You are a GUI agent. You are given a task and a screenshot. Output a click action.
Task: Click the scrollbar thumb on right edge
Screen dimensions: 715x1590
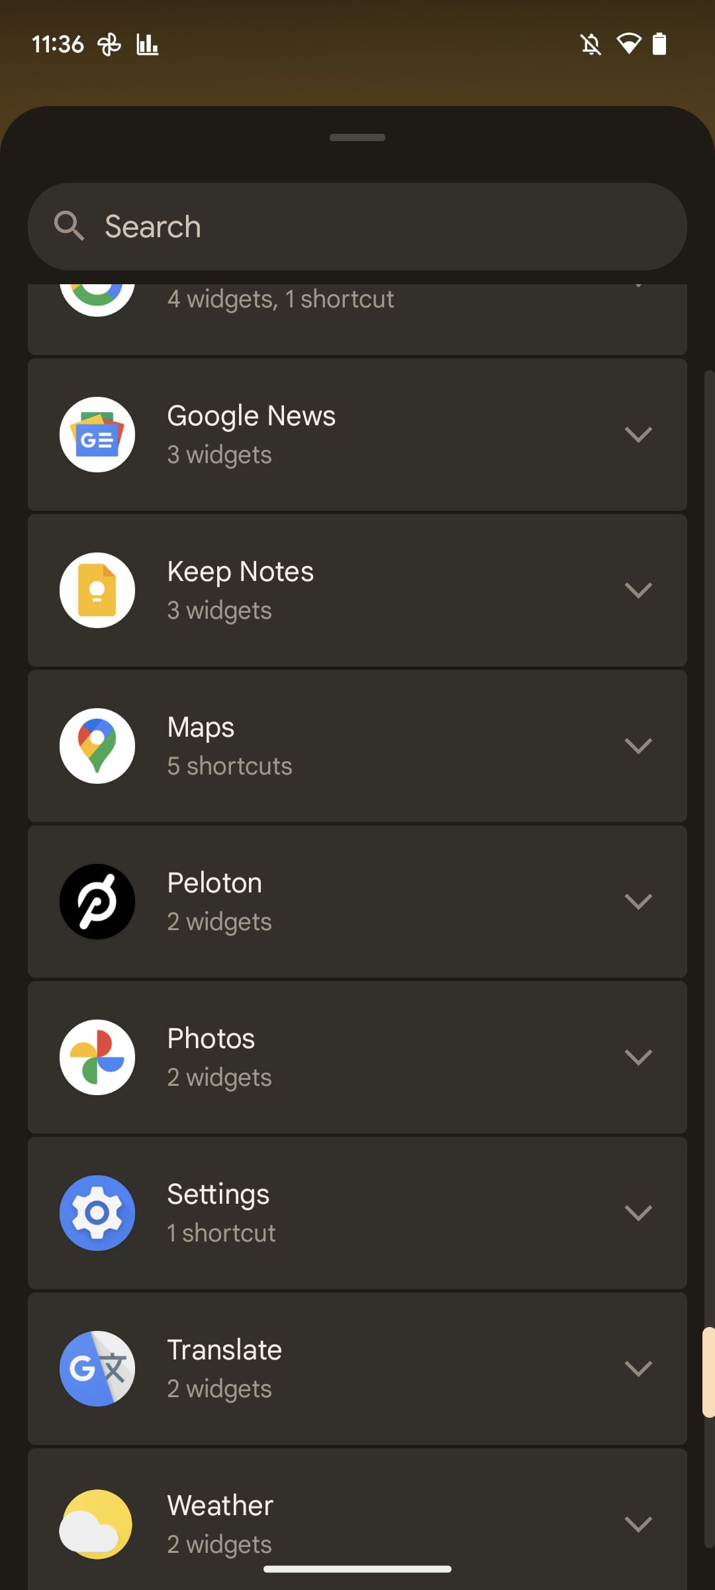pyautogui.click(x=708, y=1372)
